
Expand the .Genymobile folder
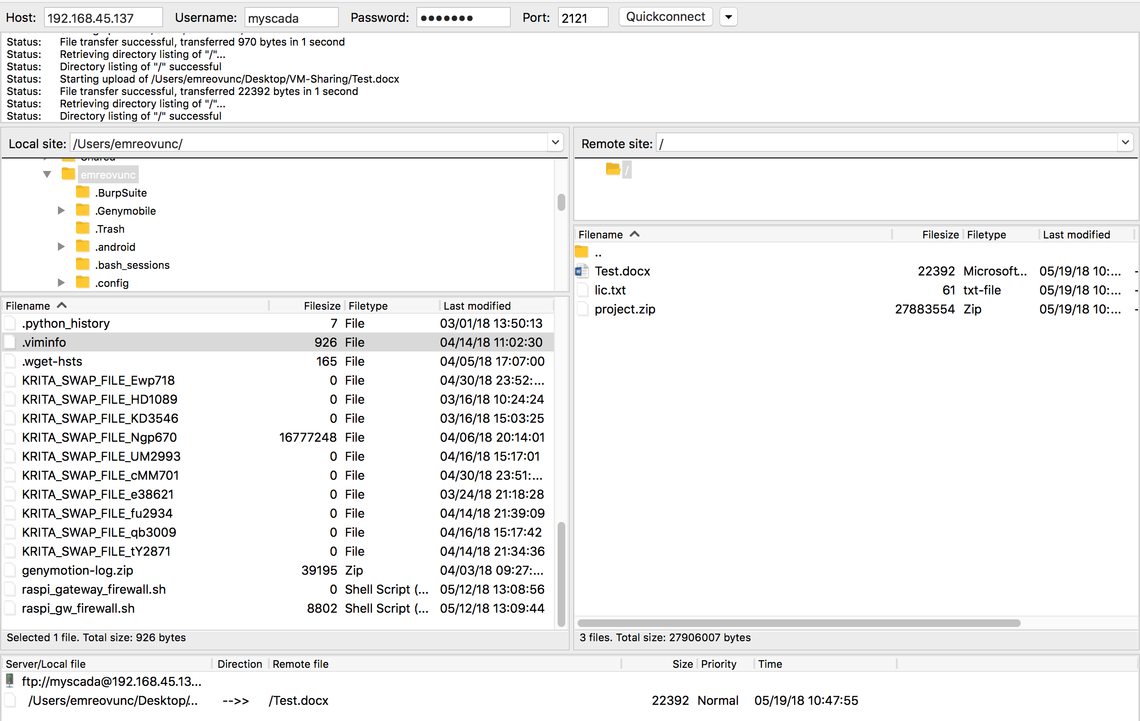click(61, 210)
